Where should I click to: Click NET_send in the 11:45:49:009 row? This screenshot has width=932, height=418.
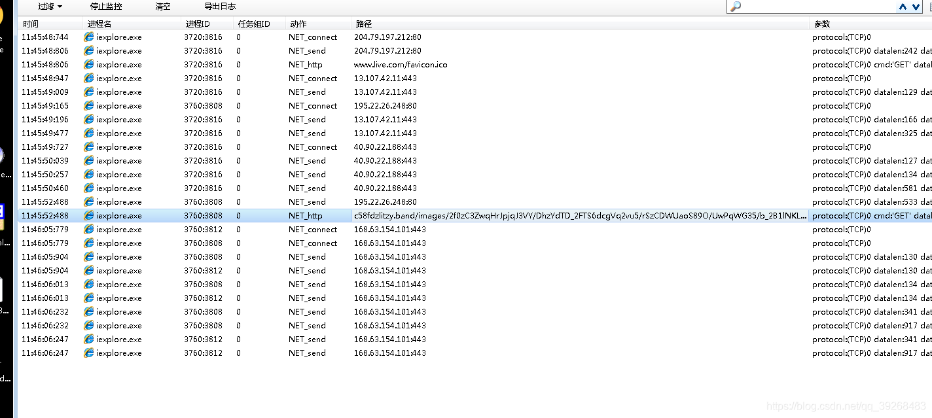tap(307, 92)
